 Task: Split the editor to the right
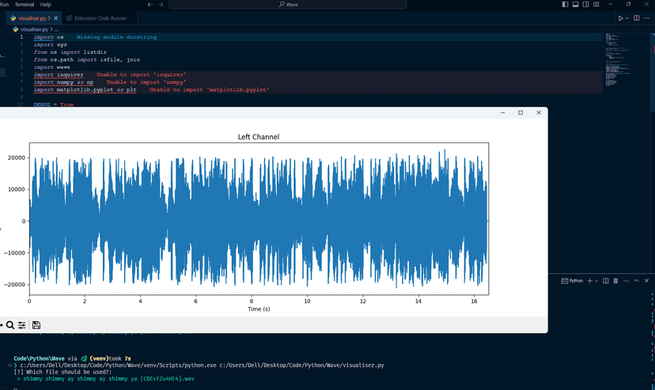tap(637, 18)
